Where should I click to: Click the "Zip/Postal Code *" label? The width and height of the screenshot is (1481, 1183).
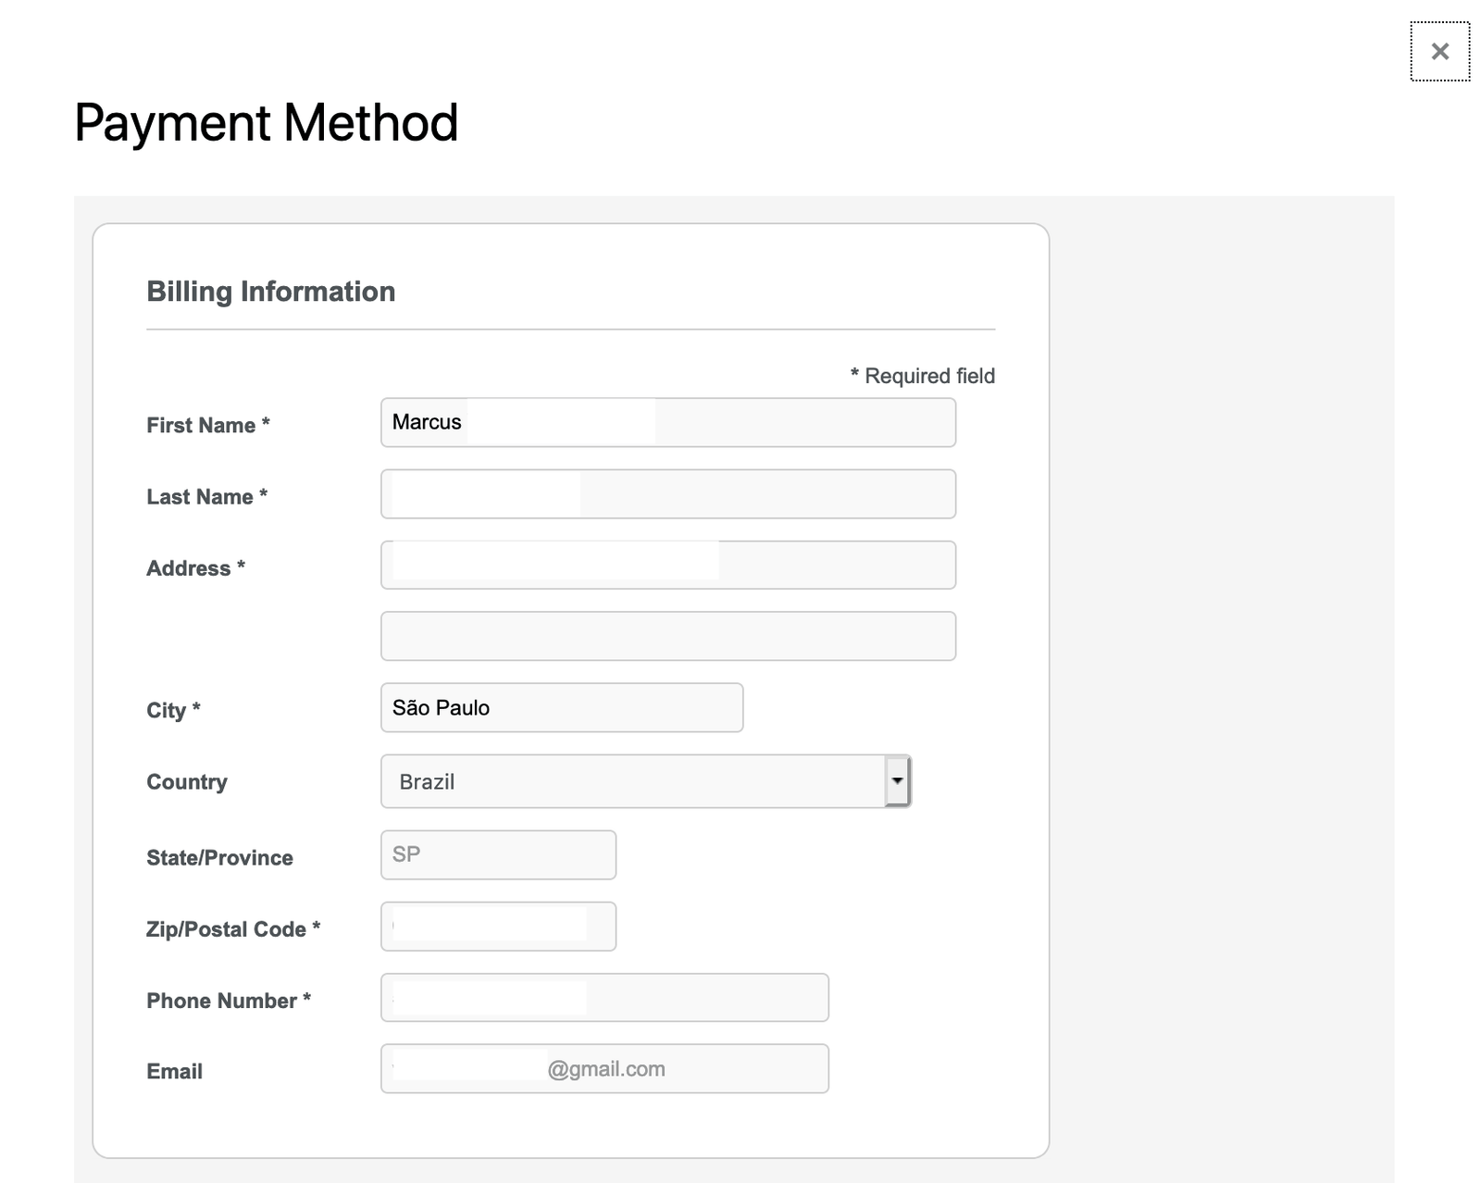(232, 929)
